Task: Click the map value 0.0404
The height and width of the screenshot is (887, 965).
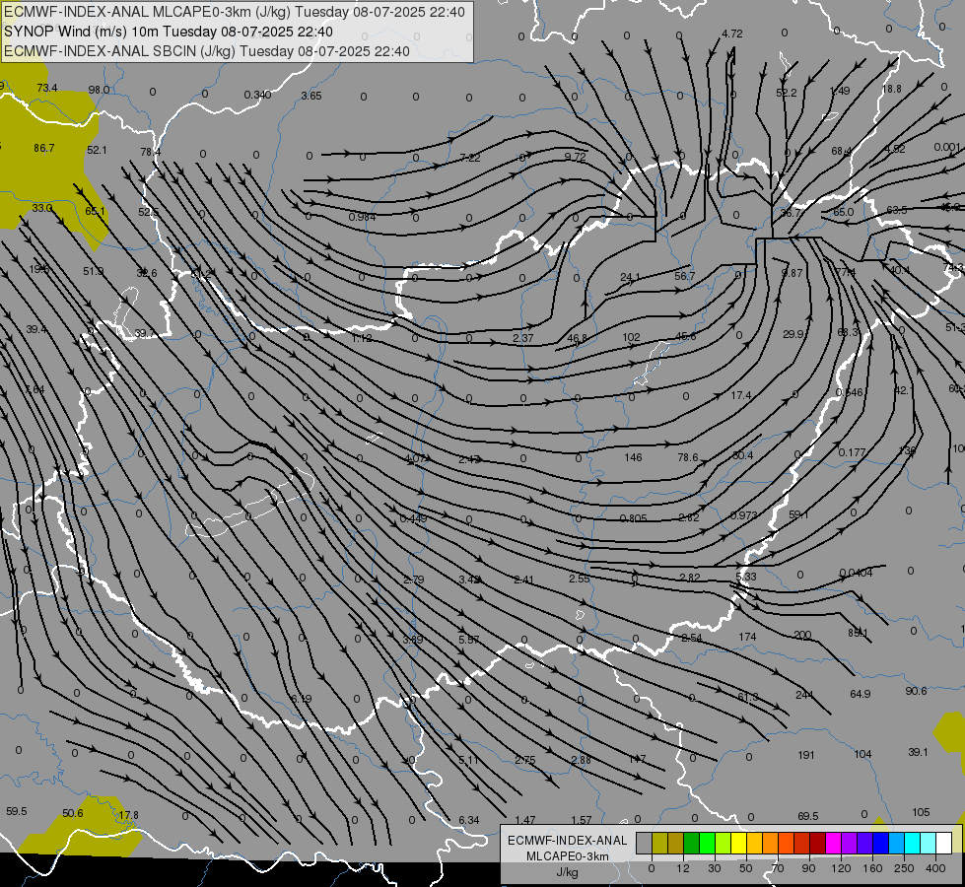Action: [x=856, y=573]
